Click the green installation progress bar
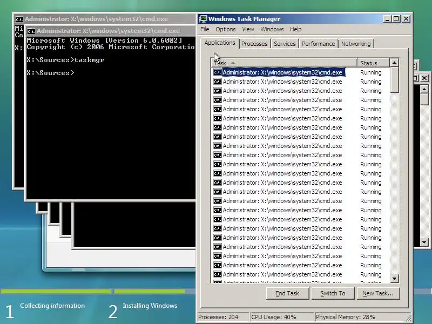432x324 pixels. (150, 291)
